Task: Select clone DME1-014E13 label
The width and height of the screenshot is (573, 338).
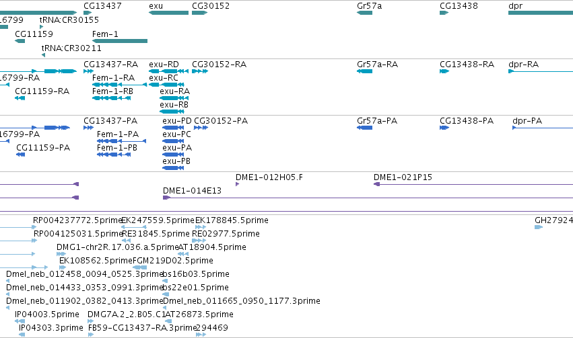Action: [x=192, y=191]
